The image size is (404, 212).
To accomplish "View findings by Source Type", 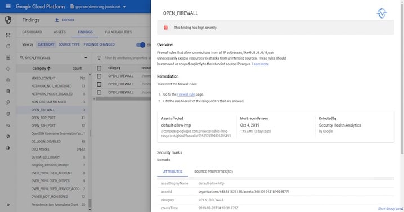I will click(x=69, y=44).
